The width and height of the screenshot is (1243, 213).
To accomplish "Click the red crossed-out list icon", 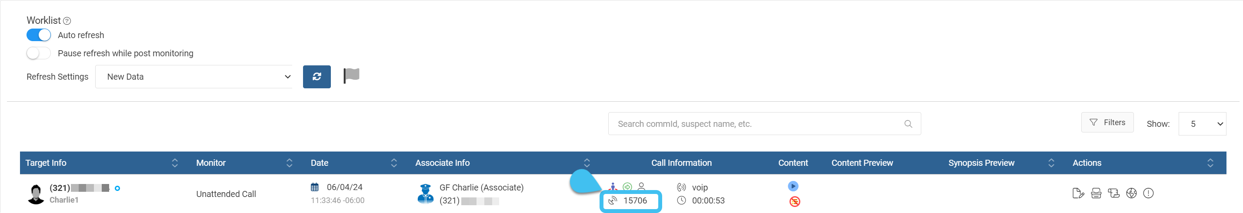I will tap(794, 201).
